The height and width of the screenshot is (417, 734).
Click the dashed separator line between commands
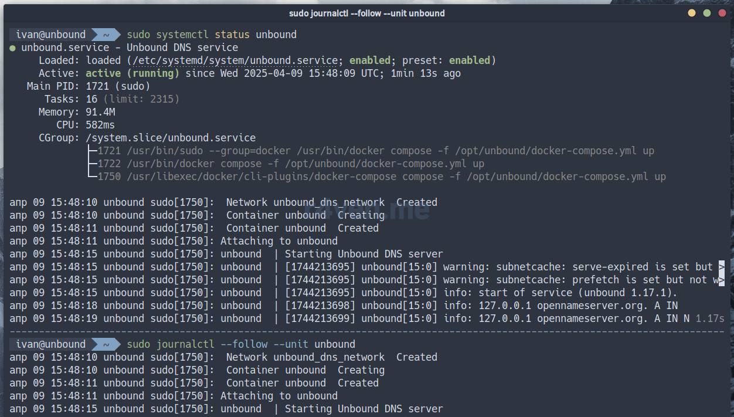tap(367, 331)
